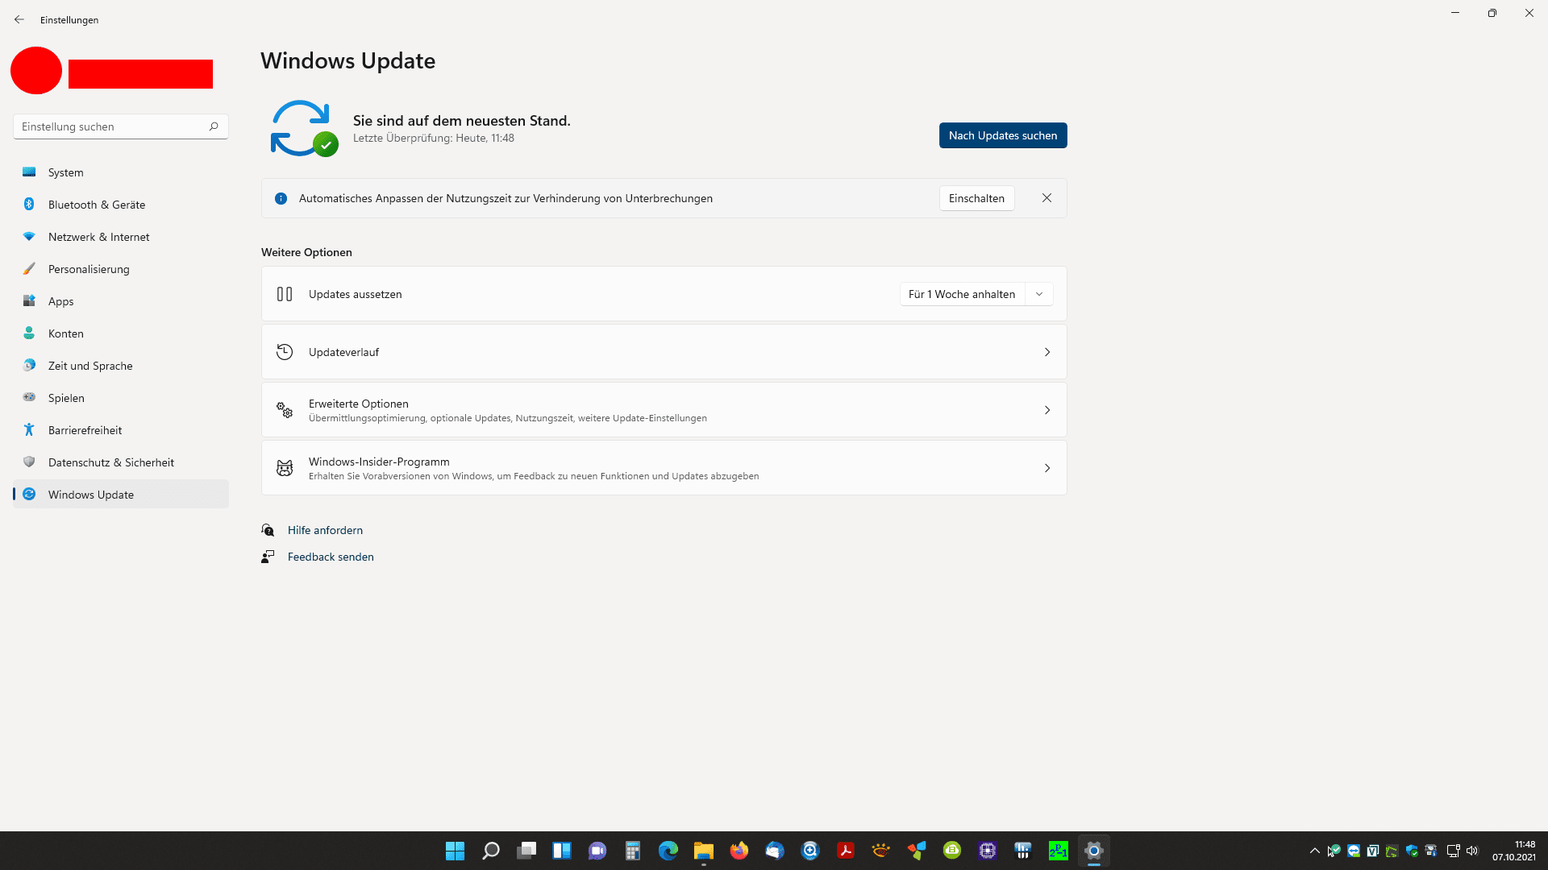The image size is (1548, 870).
Task: Open Teams Chat from taskbar
Action: tap(597, 851)
